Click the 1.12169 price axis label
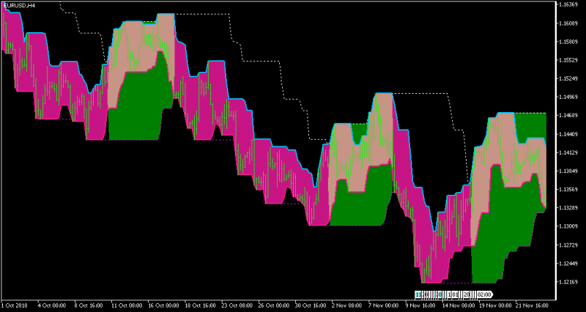 pyautogui.click(x=567, y=282)
